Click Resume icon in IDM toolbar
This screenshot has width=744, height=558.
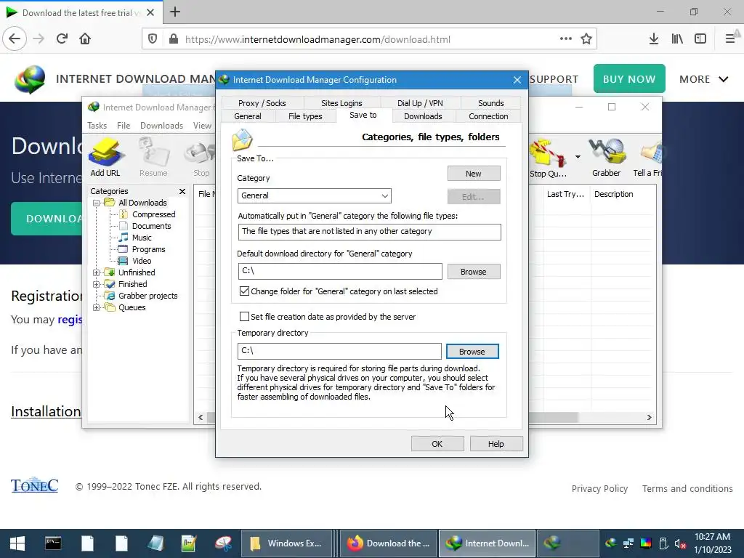[x=153, y=157]
